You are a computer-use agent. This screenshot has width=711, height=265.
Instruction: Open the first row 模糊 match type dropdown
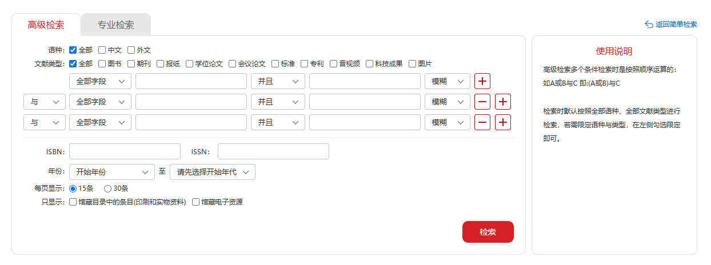coord(448,81)
